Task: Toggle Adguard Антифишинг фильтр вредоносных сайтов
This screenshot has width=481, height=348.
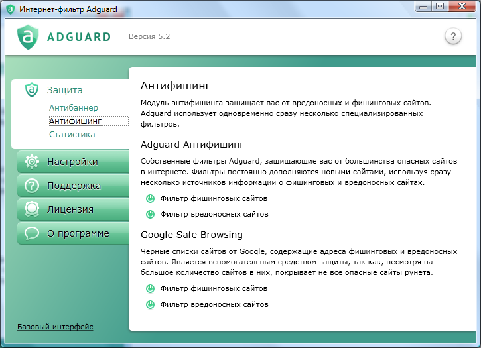Action: [150, 214]
